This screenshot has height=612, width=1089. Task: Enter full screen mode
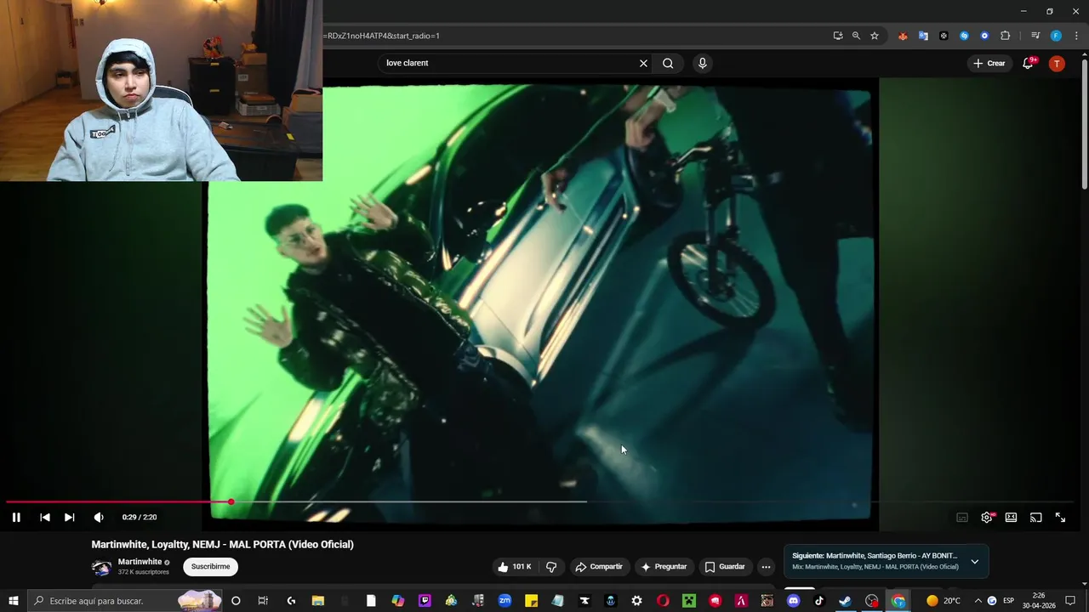1060,517
